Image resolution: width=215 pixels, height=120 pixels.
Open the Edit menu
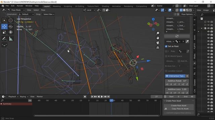13,6
